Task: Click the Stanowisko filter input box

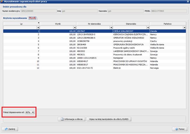Action: 130,28
